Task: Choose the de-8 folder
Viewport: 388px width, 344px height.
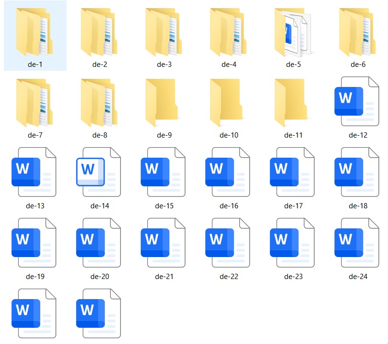Action: 99,103
